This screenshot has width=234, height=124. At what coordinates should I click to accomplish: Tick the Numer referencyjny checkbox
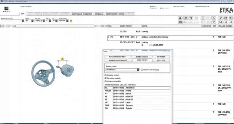[142, 70]
